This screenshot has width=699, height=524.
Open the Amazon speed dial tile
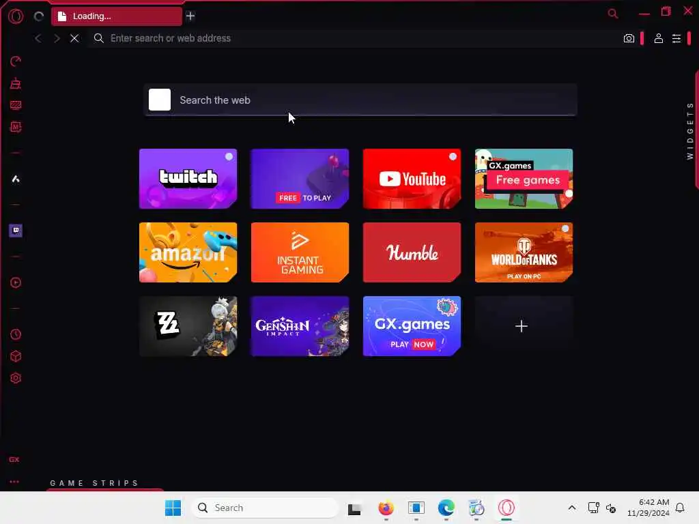click(x=188, y=252)
